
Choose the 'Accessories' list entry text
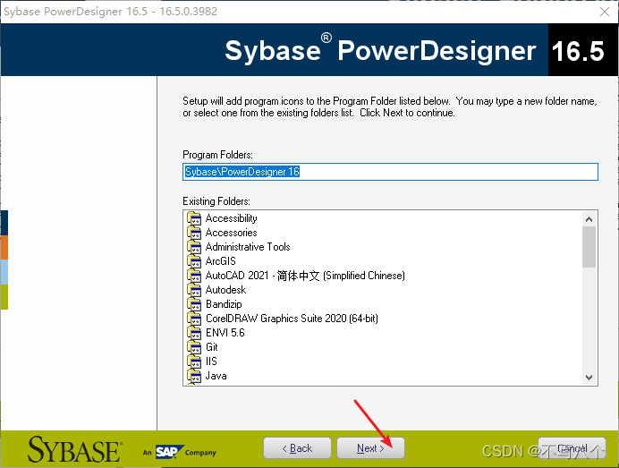(x=232, y=233)
